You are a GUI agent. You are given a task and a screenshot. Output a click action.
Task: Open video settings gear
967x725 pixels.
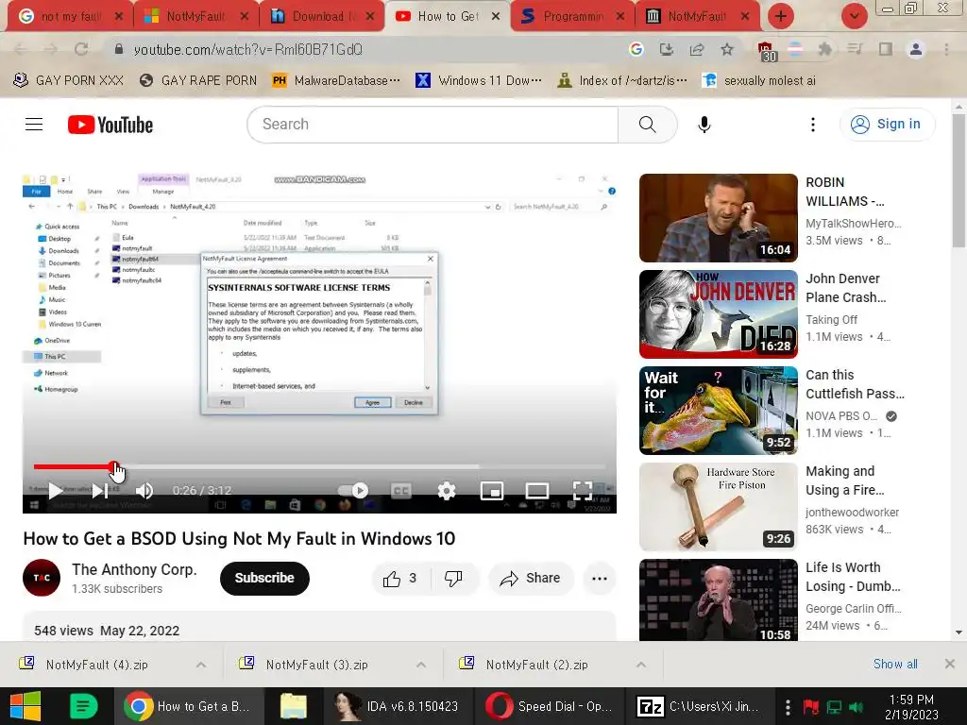[x=447, y=491]
